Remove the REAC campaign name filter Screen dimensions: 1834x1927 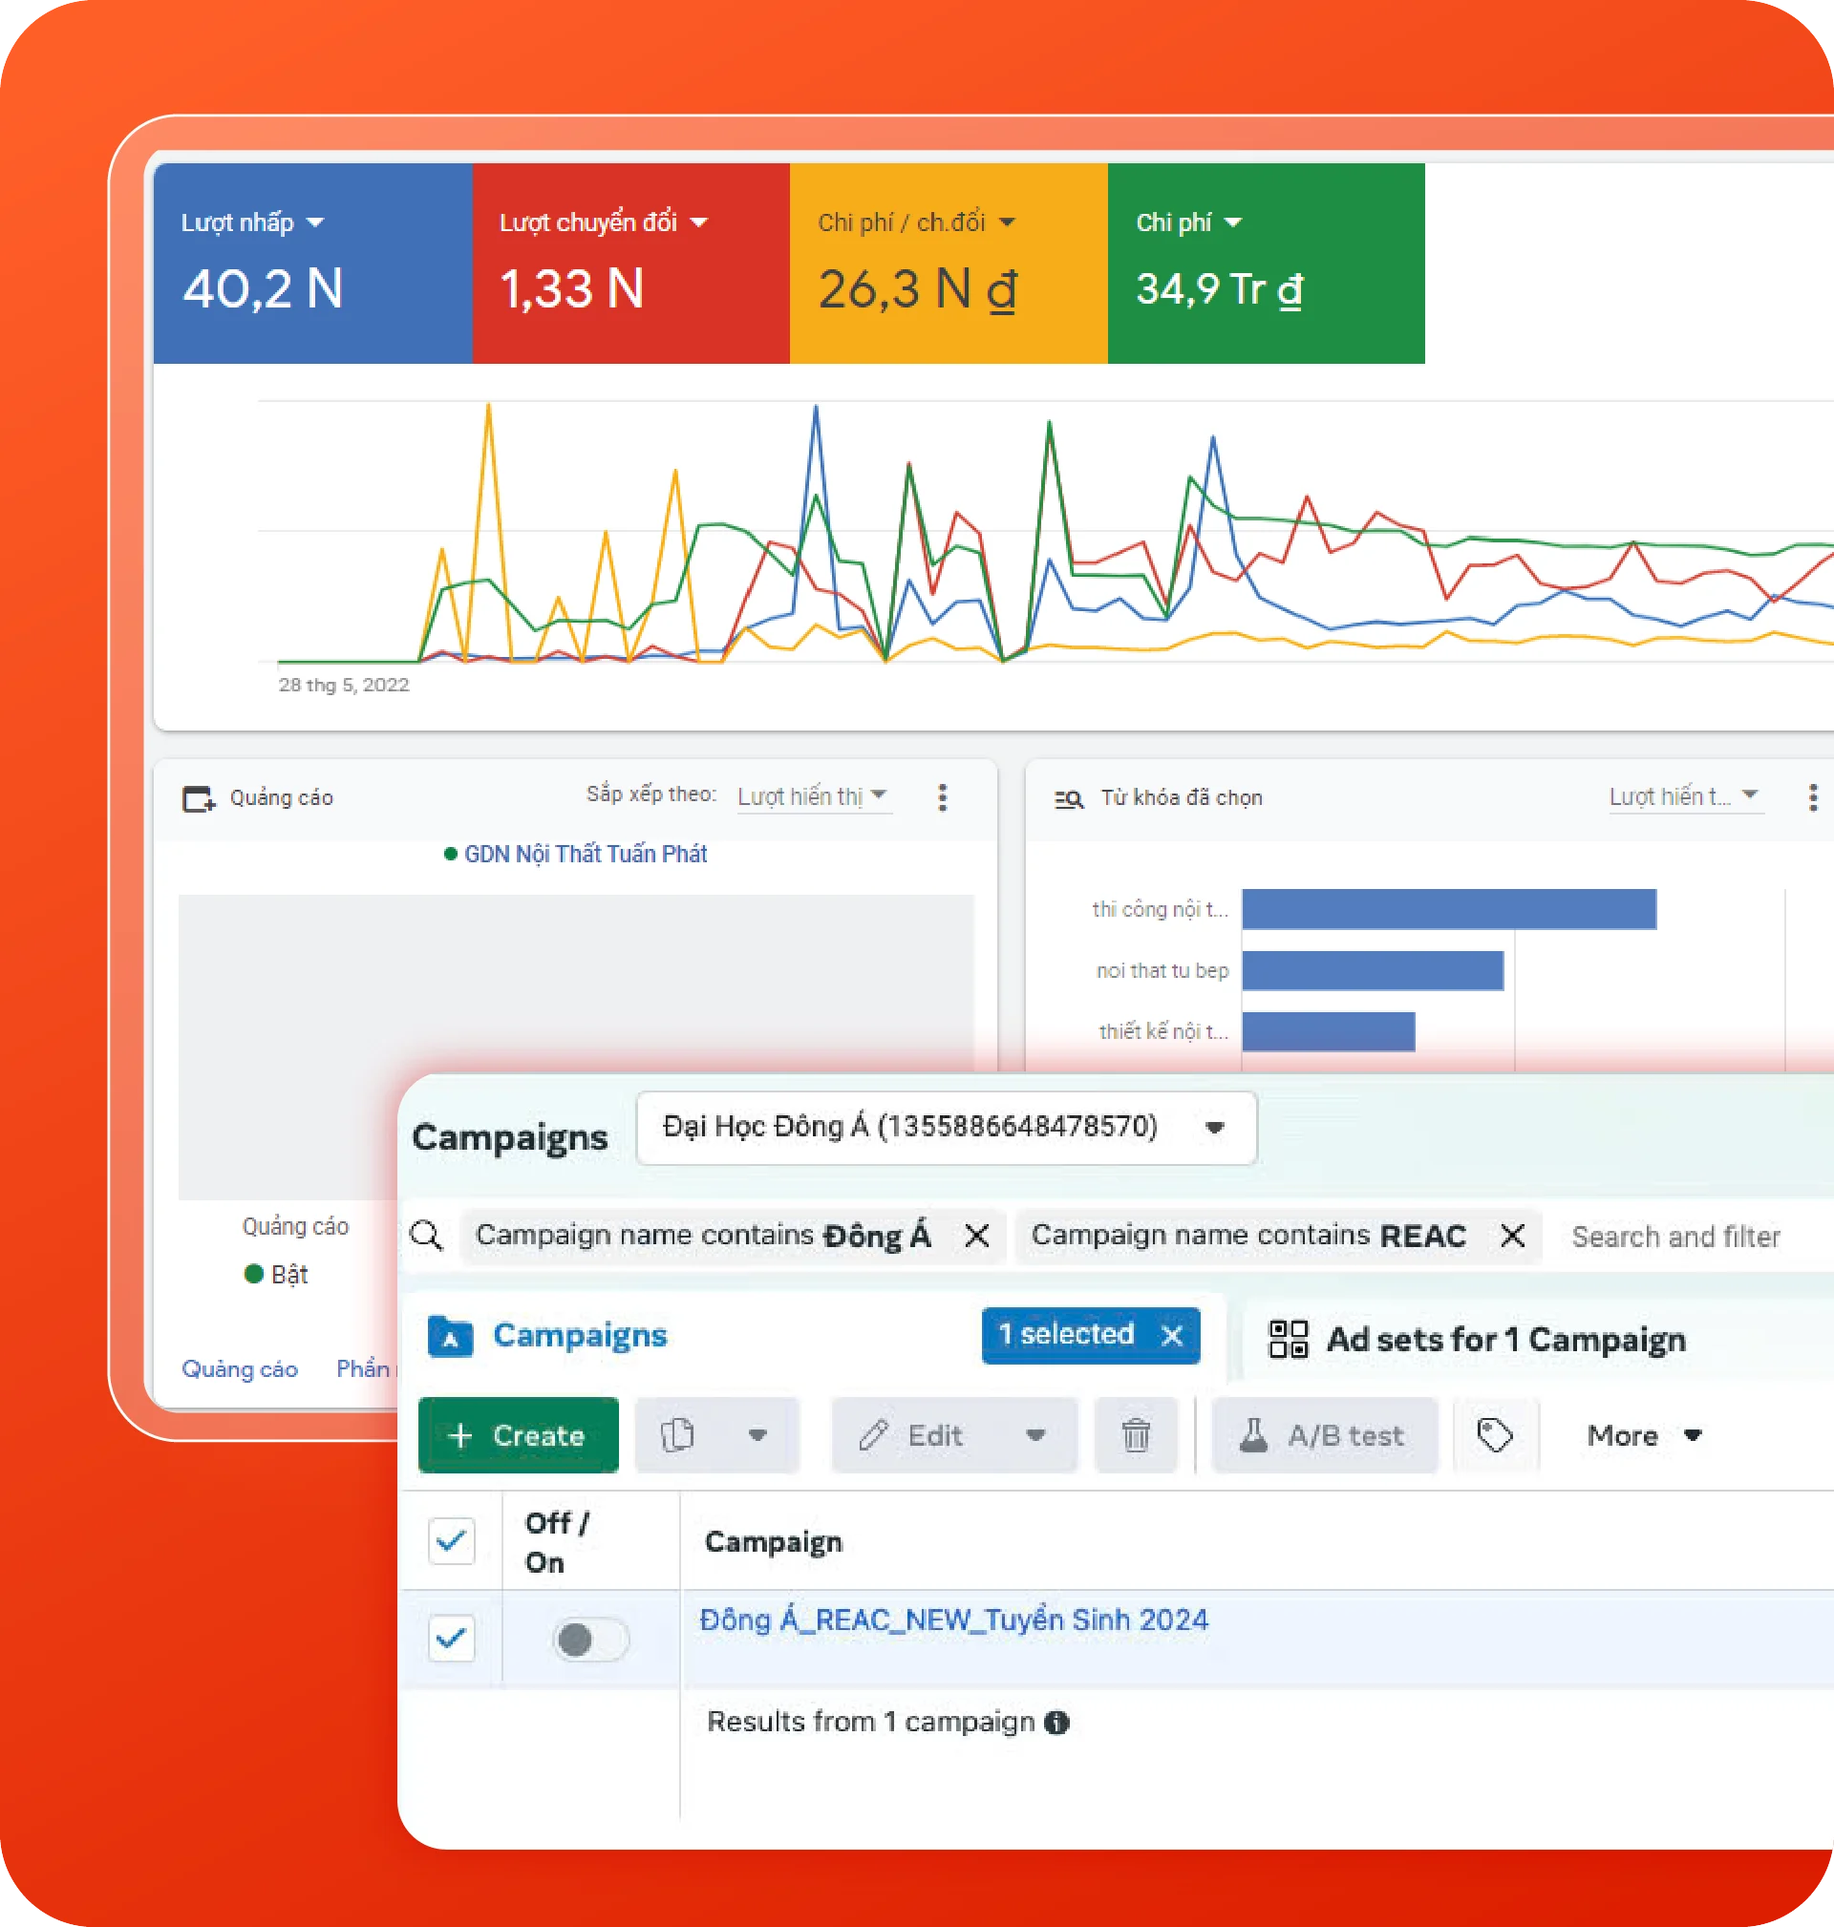tap(1512, 1237)
